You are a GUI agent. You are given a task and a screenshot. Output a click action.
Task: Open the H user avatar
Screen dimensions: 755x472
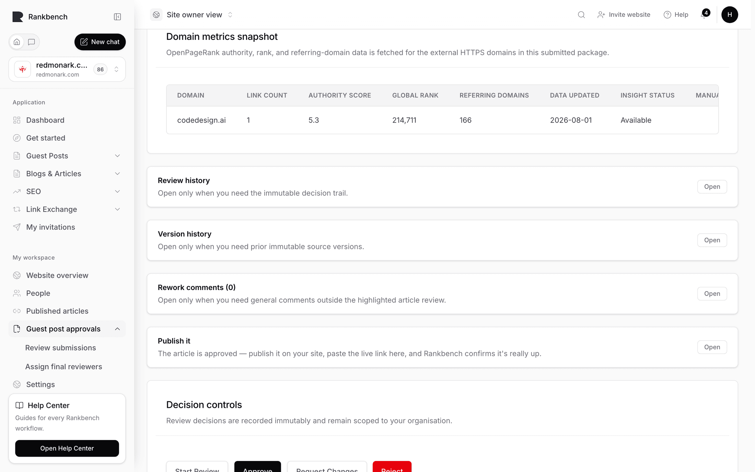(730, 15)
